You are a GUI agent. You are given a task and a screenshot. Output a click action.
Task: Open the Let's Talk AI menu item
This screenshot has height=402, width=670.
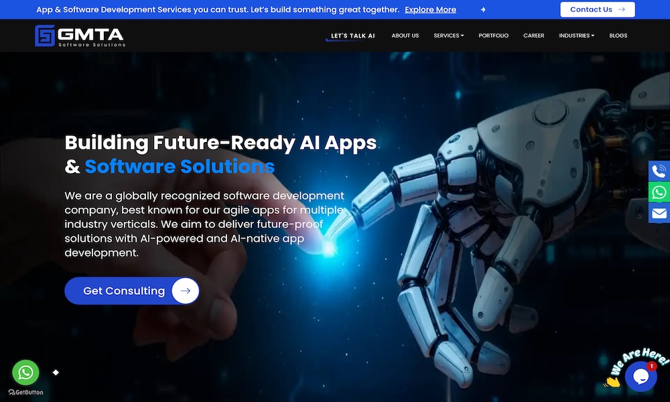pos(352,36)
